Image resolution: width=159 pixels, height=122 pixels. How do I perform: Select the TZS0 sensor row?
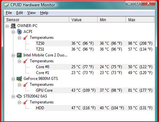point(95,43)
